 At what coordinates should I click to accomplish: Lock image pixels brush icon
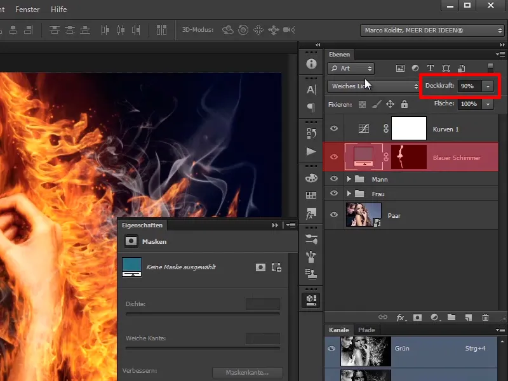tap(376, 104)
